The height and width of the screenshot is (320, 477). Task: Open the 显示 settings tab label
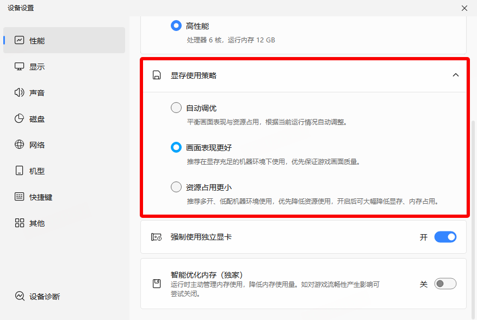pos(37,67)
